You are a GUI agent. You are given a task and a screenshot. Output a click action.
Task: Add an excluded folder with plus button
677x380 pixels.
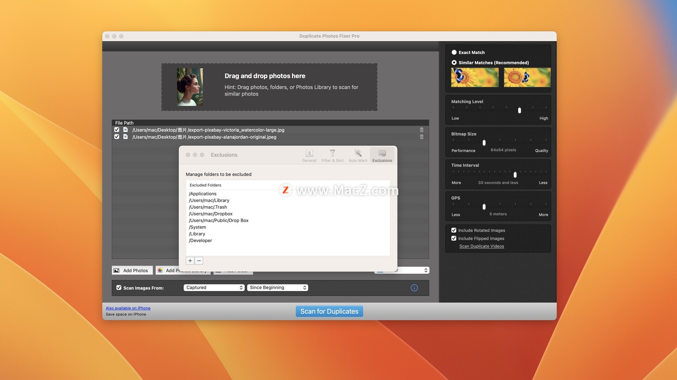pos(190,261)
